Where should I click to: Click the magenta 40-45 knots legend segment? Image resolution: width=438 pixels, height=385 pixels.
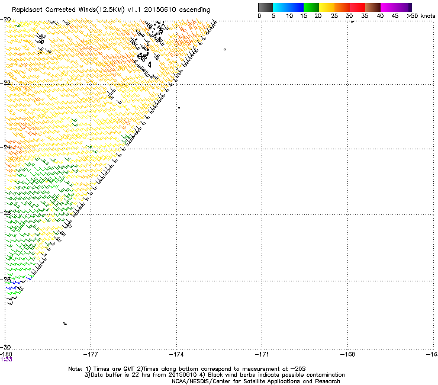(x=388, y=7)
